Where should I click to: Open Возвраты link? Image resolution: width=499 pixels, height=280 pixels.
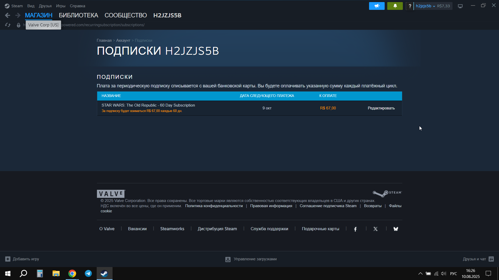pos(373,206)
